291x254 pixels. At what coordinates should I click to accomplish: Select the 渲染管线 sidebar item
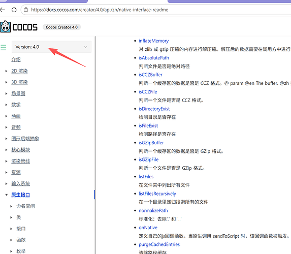[x=21, y=161]
